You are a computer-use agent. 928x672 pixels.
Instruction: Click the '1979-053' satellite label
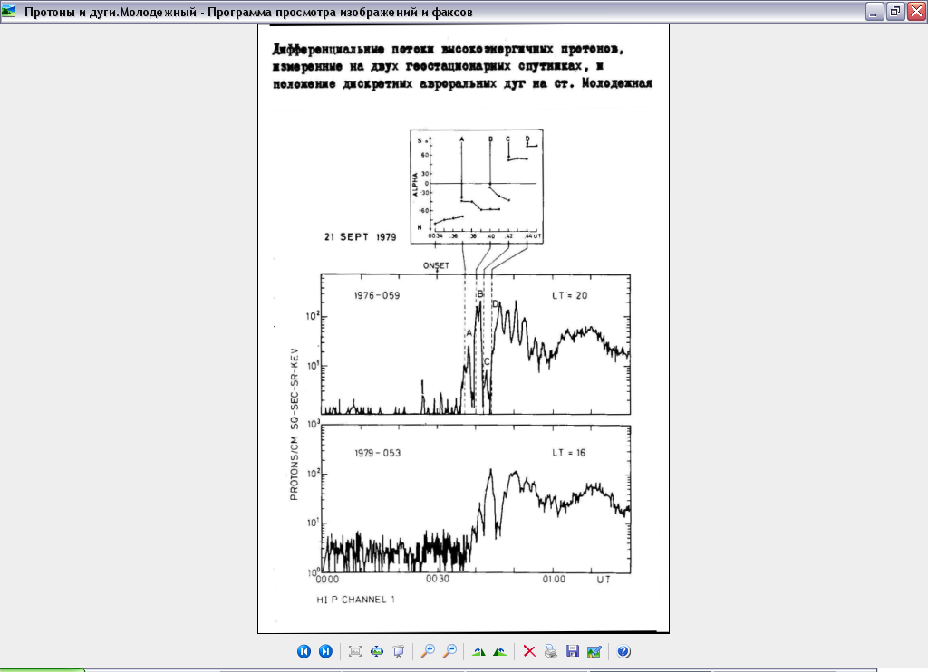click(378, 453)
